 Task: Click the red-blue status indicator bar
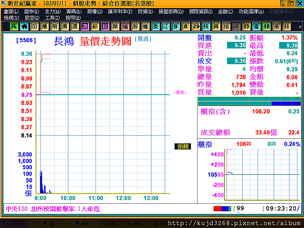coord(222,209)
